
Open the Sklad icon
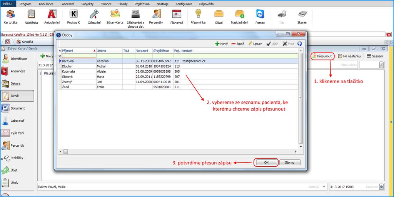point(219,17)
